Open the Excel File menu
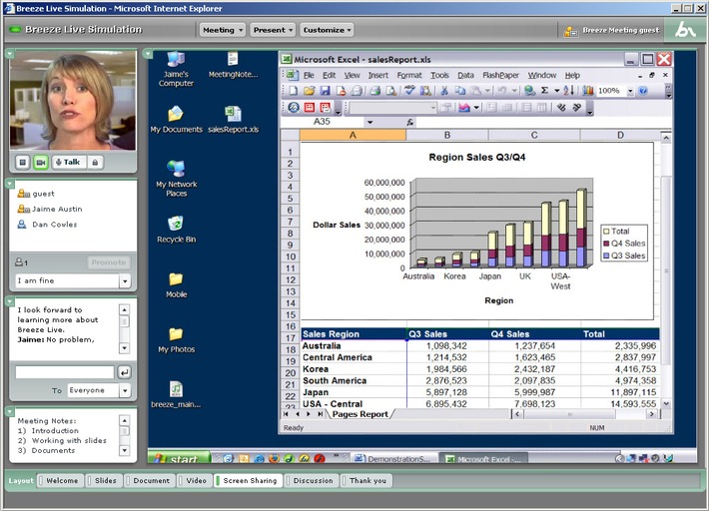The width and height of the screenshot is (709, 511). pyautogui.click(x=309, y=76)
